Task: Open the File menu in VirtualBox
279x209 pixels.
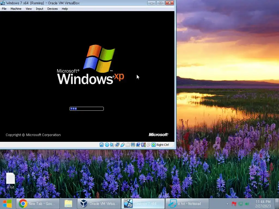Action: (x=4, y=9)
